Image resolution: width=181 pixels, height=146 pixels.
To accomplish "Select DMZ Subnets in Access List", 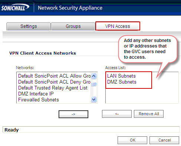I will pos(122,82).
